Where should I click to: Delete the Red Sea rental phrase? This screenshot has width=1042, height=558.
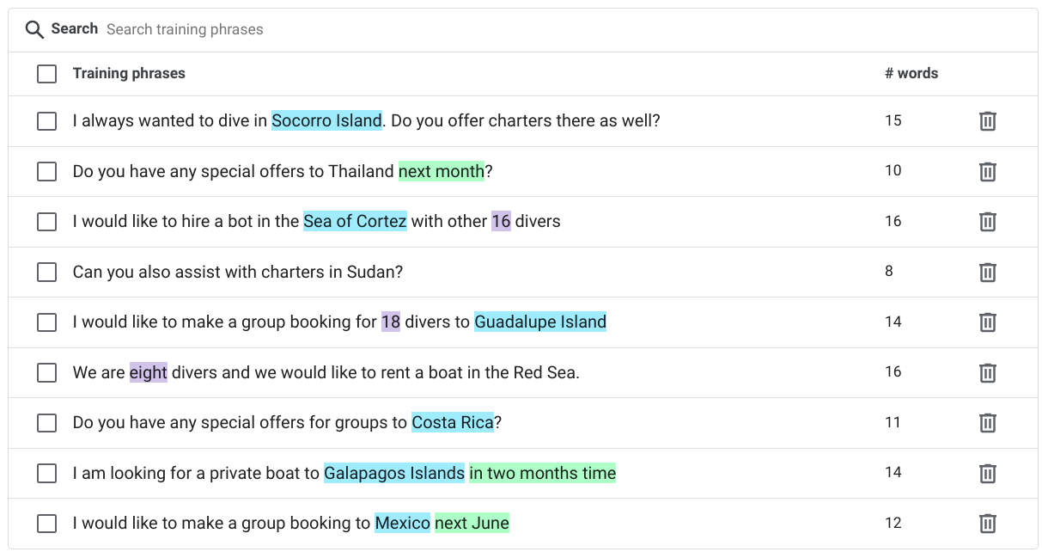[x=987, y=372]
